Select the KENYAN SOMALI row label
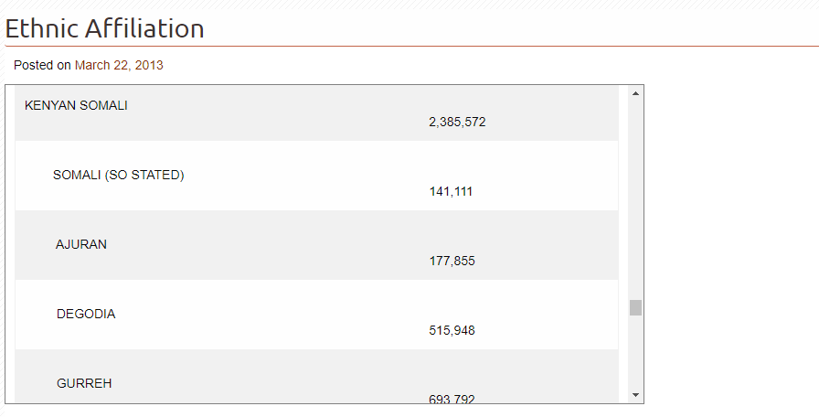This screenshot has height=417, width=819. [x=76, y=105]
